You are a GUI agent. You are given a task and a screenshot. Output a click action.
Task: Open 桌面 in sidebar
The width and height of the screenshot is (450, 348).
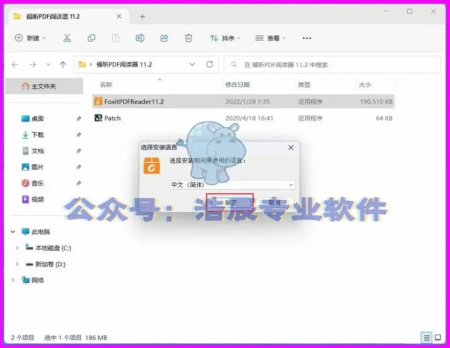[x=37, y=118]
